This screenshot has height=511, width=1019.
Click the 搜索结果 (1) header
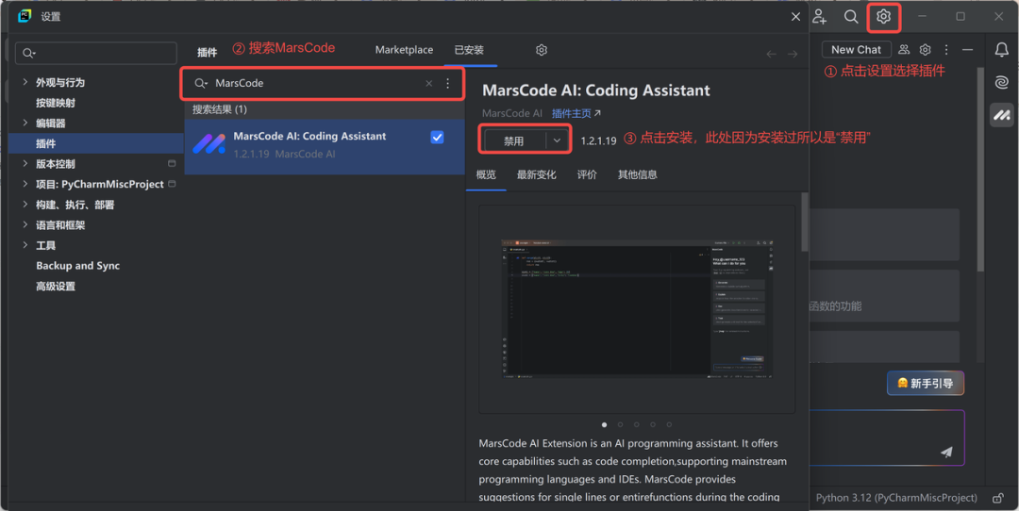(x=220, y=109)
